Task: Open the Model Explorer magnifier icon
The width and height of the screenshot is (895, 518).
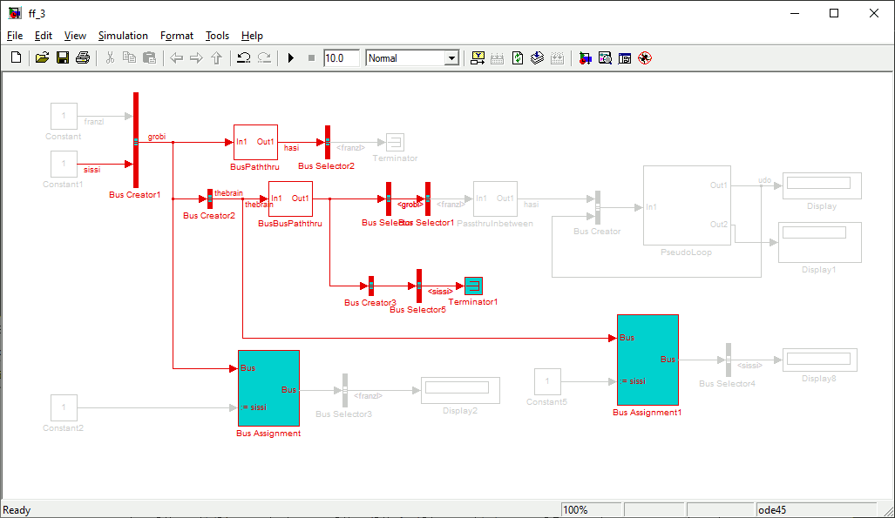Action: [605, 57]
